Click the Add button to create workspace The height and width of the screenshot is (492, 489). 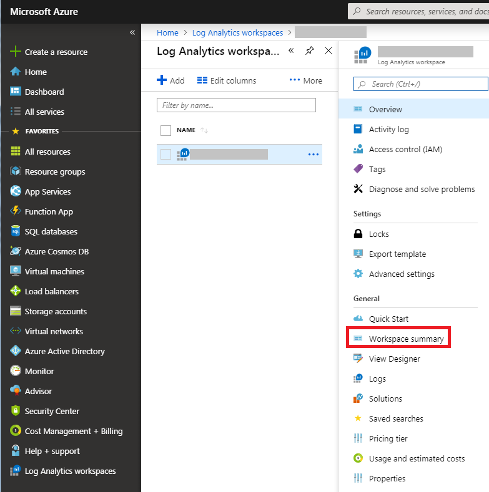pyautogui.click(x=170, y=80)
